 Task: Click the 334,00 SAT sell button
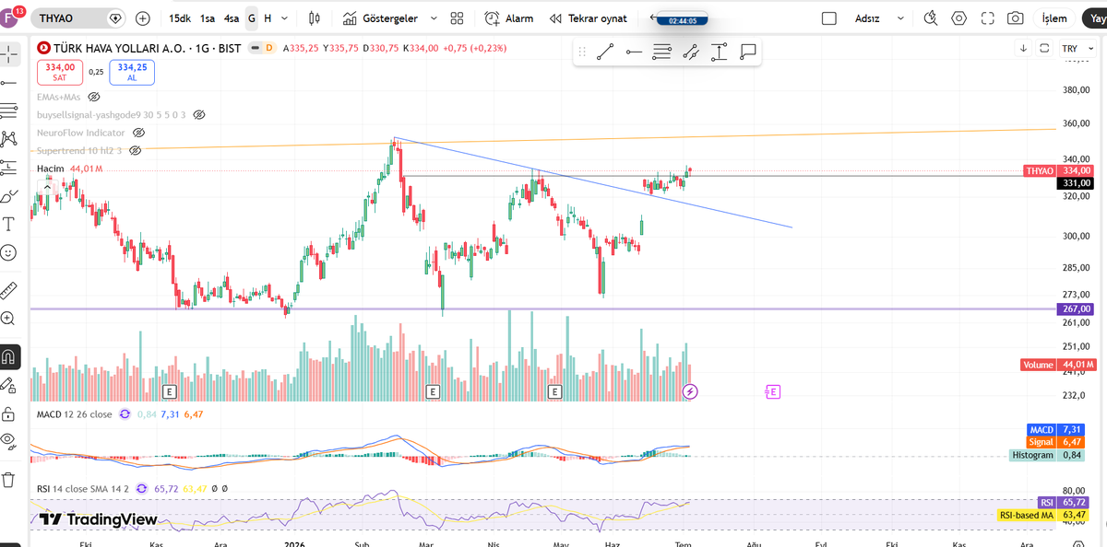pyautogui.click(x=60, y=72)
